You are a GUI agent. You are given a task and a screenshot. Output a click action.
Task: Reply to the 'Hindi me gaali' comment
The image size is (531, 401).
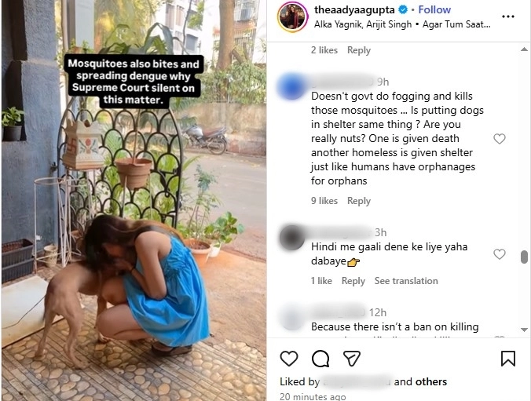coord(353,281)
